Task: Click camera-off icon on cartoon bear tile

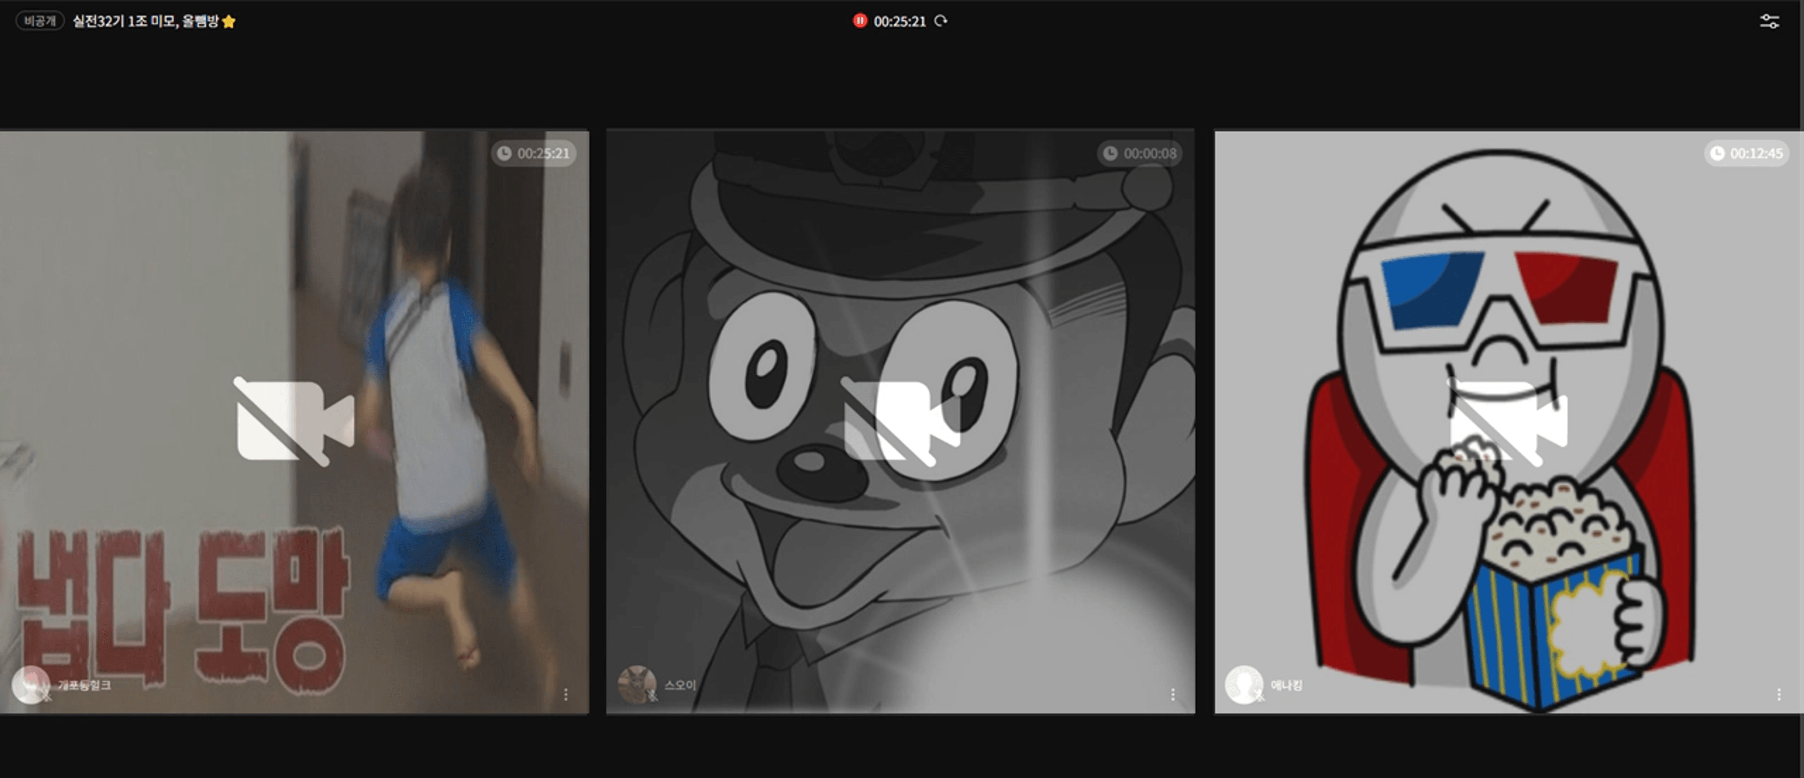Action: [901, 421]
